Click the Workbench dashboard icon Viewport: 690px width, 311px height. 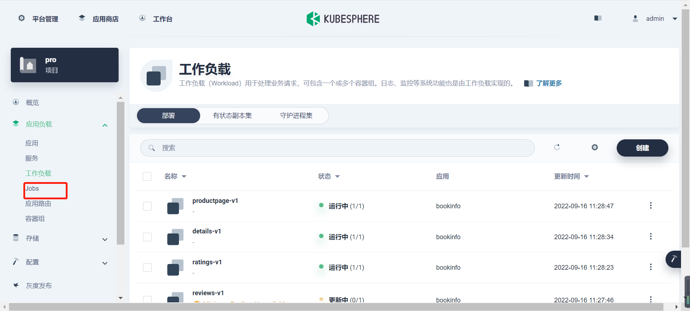coord(142,18)
